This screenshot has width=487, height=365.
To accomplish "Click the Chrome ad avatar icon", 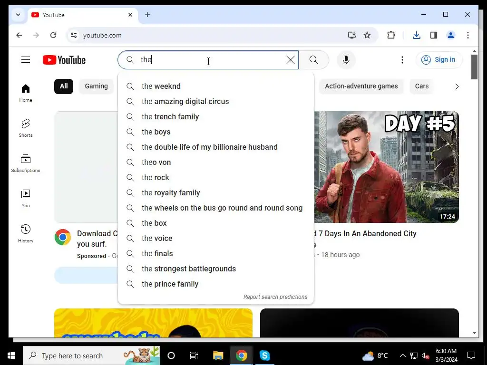I will click(x=63, y=237).
